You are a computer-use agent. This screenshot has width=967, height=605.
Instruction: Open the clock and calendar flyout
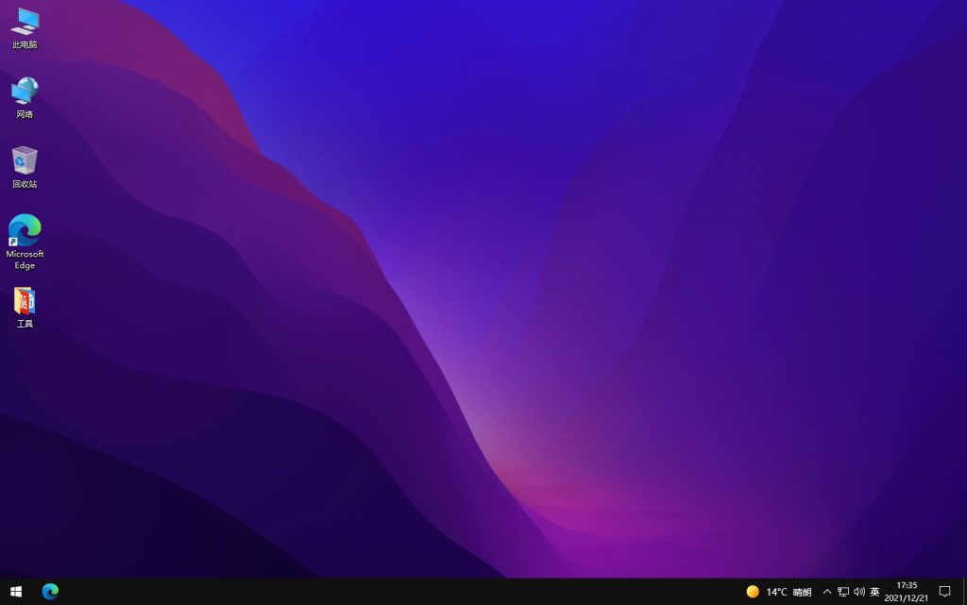coord(906,593)
